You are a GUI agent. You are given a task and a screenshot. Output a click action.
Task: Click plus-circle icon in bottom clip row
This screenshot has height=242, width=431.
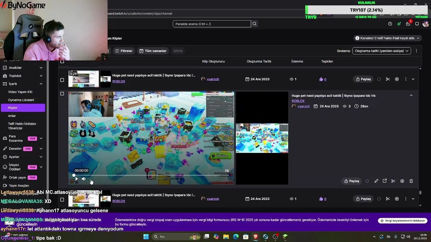point(397,199)
